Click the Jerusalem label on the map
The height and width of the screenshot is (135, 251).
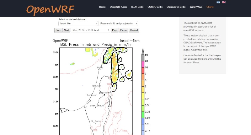coord(105,92)
